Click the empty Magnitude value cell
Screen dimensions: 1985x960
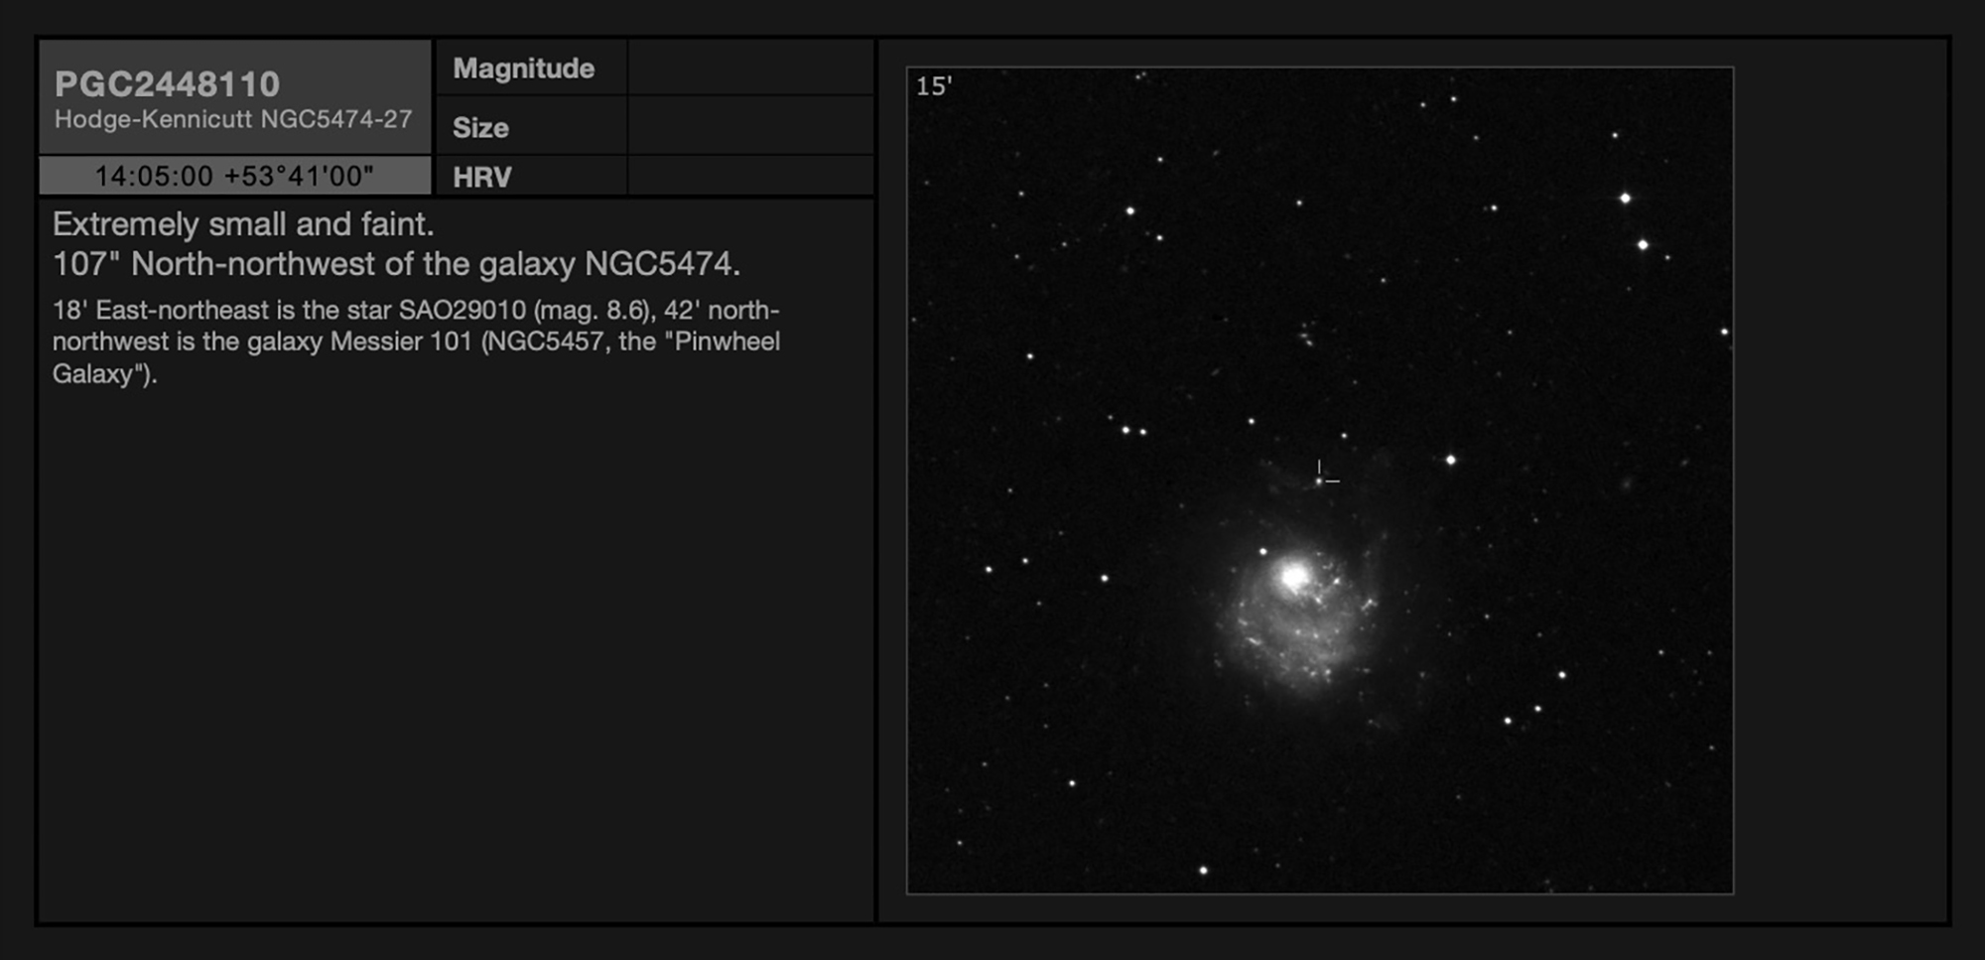[x=750, y=68]
